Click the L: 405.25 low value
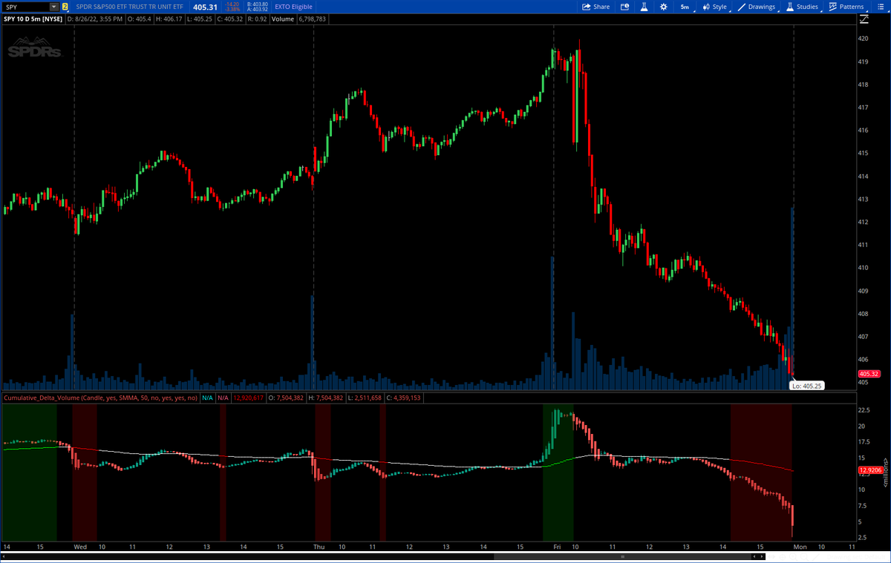Screen dimensions: 891x563 [199, 19]
